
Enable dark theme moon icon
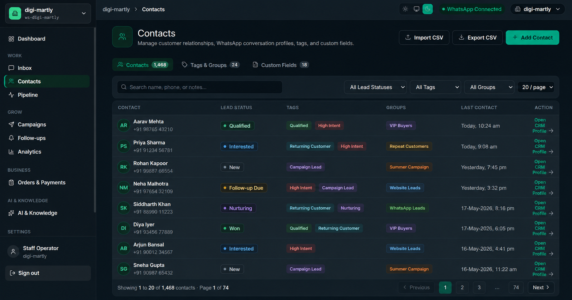click(x=428, y=9)
